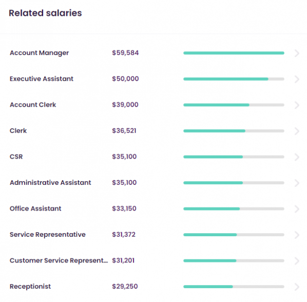Open Administrative Assistant arrow icon
The image size is (307, 302).
[x=297, y=183]
